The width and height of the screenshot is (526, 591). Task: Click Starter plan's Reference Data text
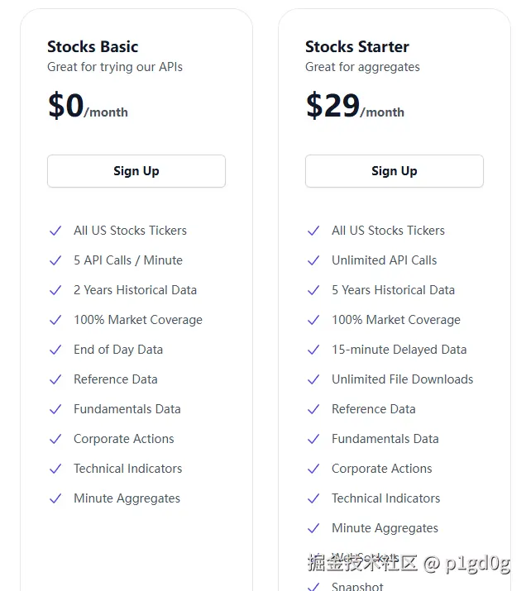point(374,409)
